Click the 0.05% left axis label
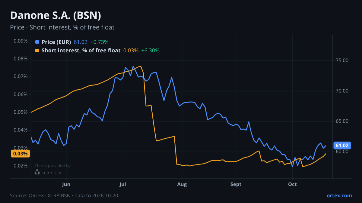The height and width of the screenshot is (203, 362). pyautogui.click(x=21, y=112)
